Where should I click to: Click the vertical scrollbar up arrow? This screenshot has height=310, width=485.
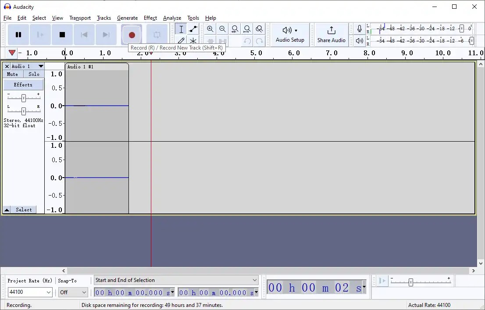click(x=481, y=64)
